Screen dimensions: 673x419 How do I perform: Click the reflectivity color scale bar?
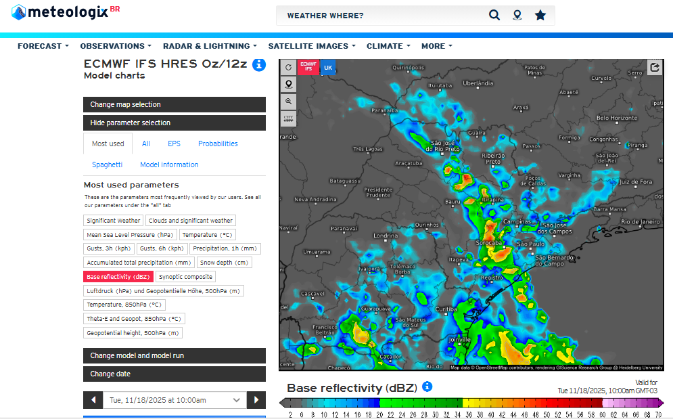point(471,403)
